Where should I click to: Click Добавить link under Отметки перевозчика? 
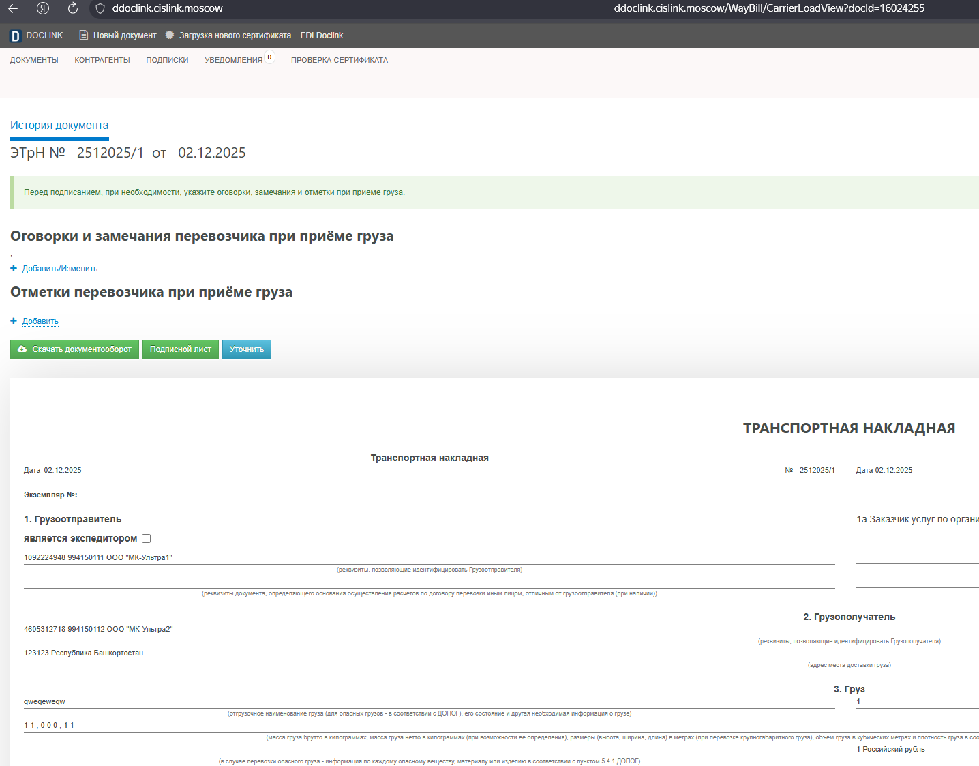(x=40, y=321)
